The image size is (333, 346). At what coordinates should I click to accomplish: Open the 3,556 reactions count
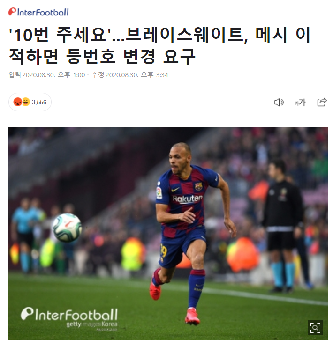tap(39, 102)
